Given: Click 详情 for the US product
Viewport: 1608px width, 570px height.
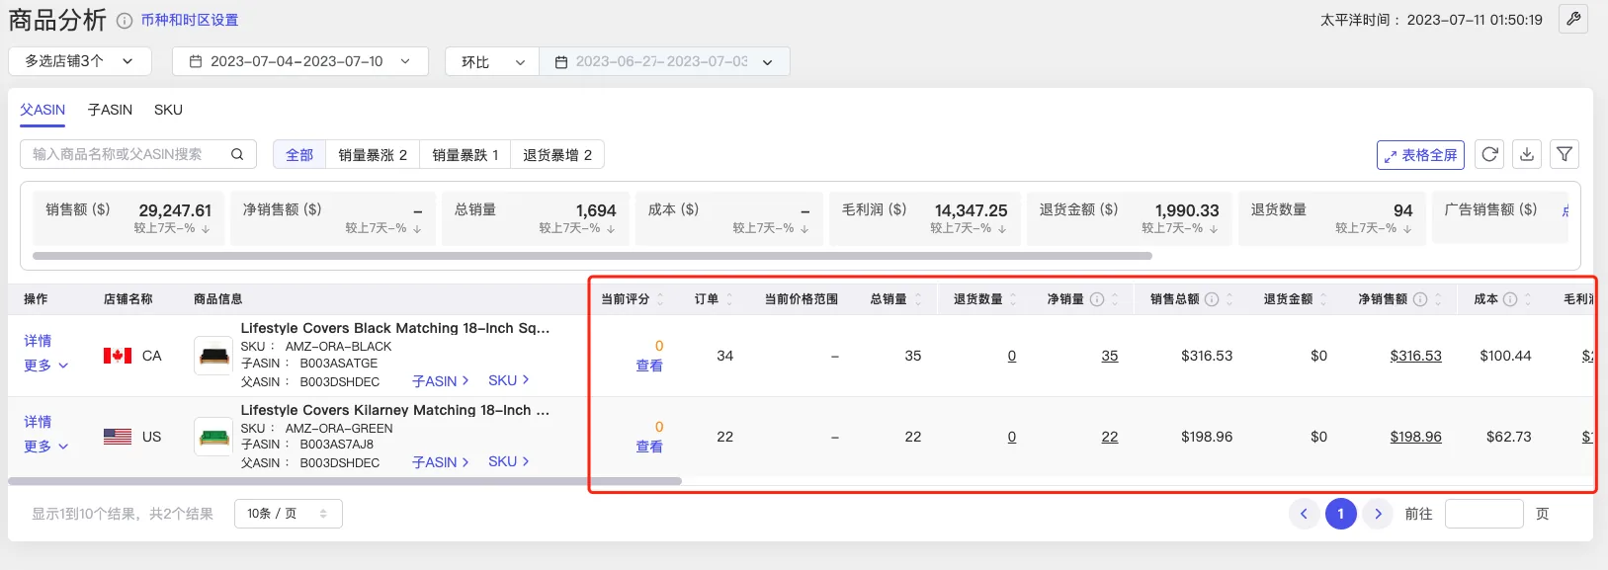Looking at the screenshot, I should tap(38, 422).
